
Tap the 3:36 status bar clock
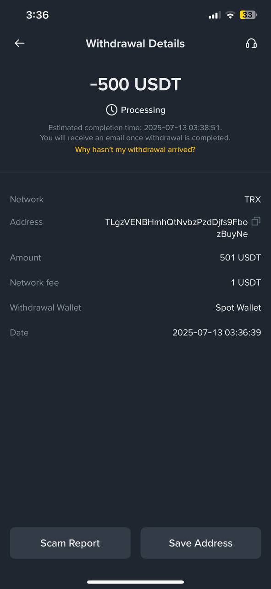(x=37, y=15)
